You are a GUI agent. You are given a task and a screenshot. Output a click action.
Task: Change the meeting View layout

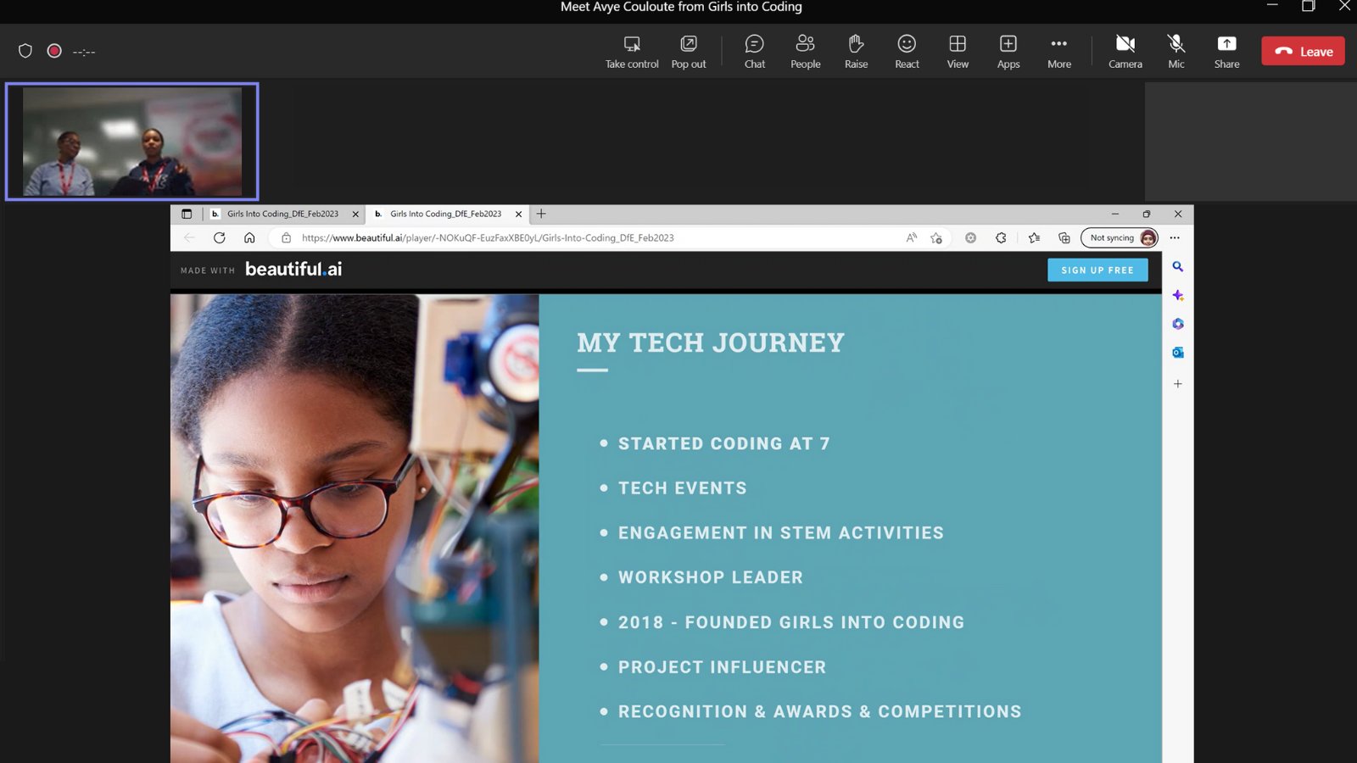point(958,52)
